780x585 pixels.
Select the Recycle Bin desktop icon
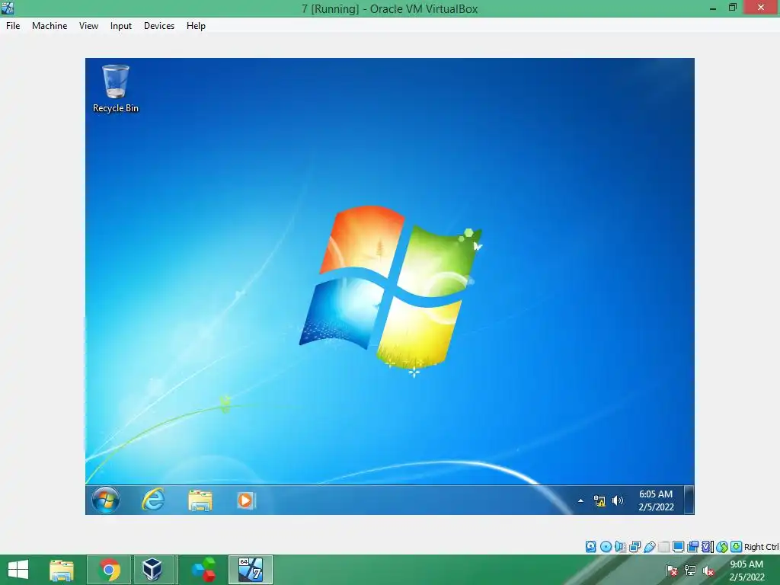116,88
